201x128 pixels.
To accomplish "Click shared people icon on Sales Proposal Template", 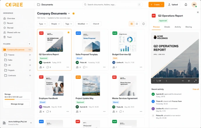I will pyautogui.click(x=77, y=67).
